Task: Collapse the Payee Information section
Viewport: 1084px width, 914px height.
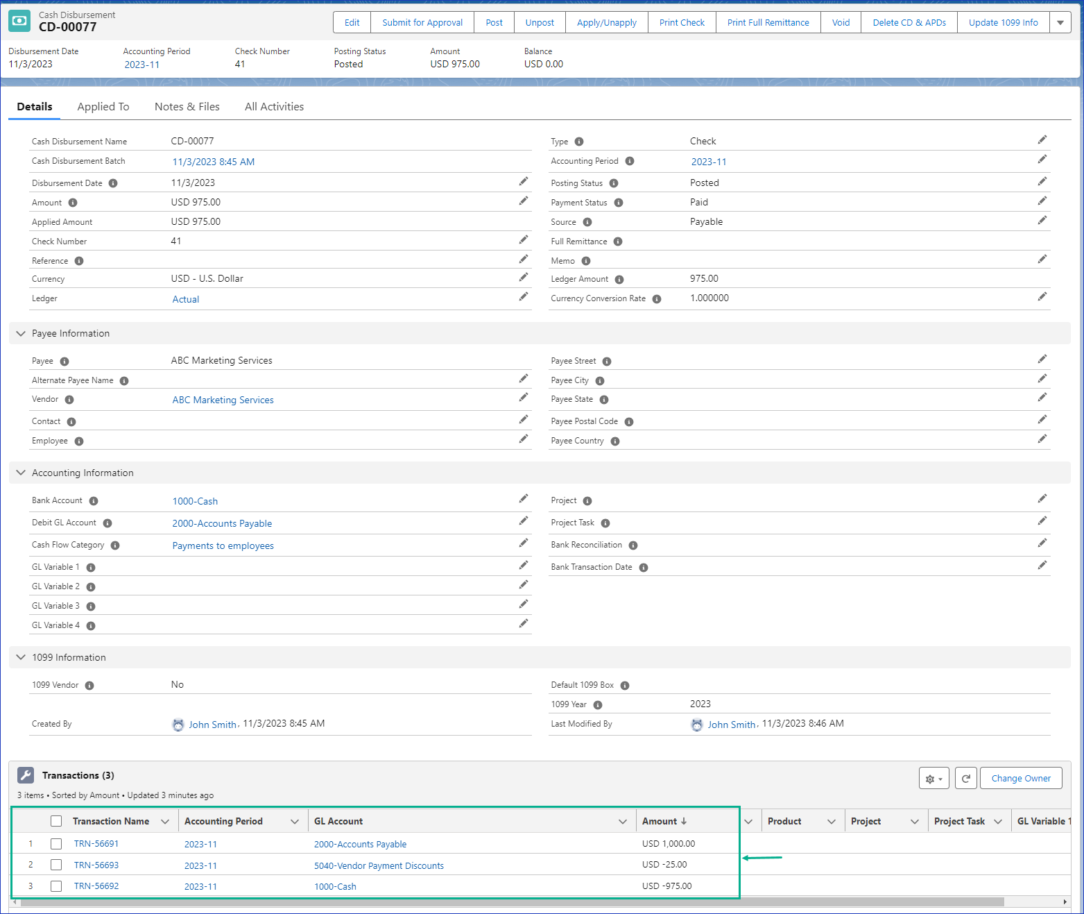Action: (x=21, y=333)
